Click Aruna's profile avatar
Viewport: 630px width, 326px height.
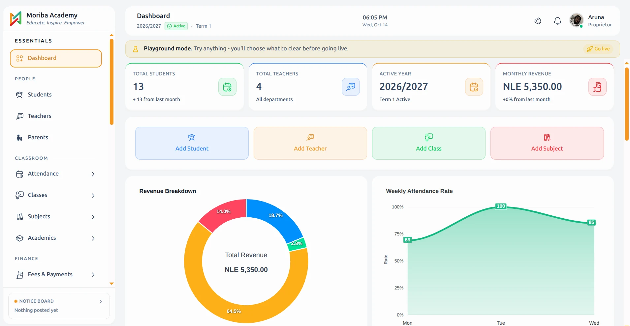577,20
